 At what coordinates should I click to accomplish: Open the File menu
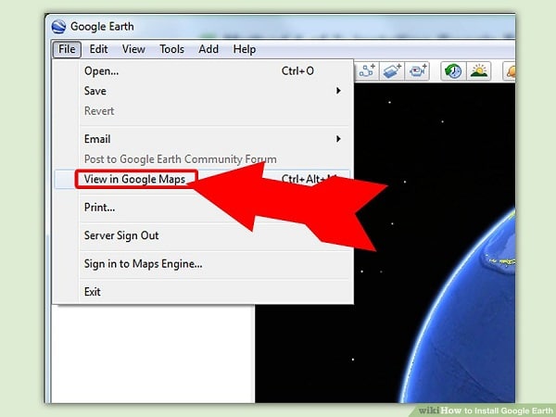pos(67,49)
